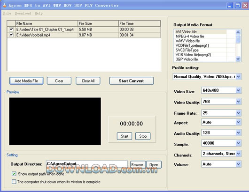Enable computer shut down when mission complete
The height and width of the screenshot is (192, 249).
click(x=14, y=182)
